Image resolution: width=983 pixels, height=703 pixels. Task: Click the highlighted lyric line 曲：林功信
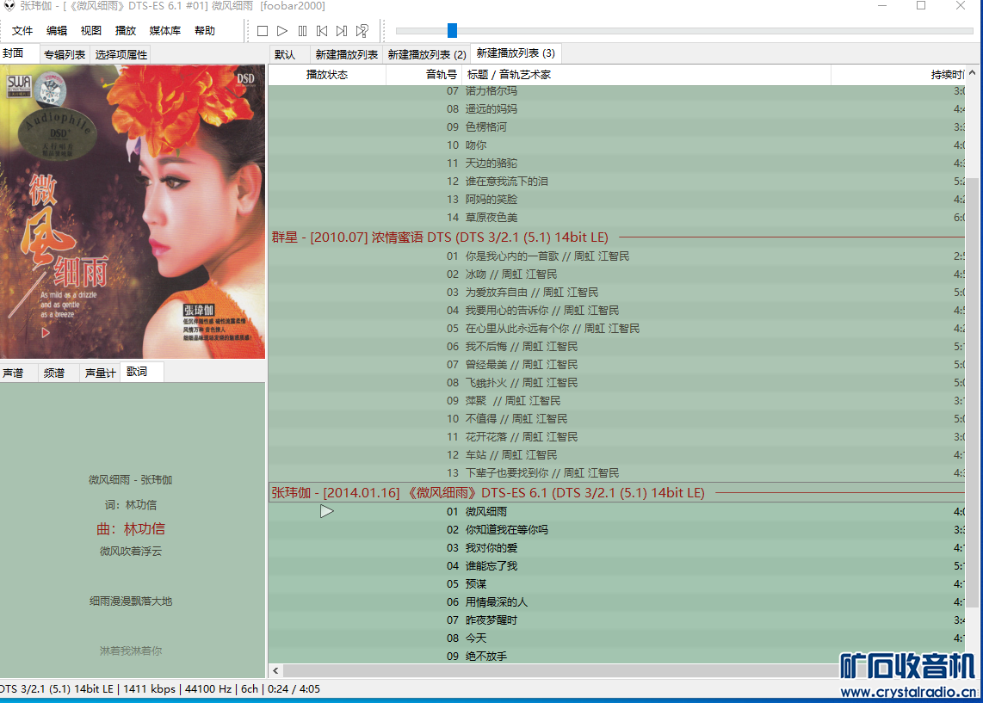130,529
